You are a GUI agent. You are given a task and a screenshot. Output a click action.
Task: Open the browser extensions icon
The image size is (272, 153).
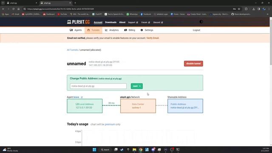(246, 9)
